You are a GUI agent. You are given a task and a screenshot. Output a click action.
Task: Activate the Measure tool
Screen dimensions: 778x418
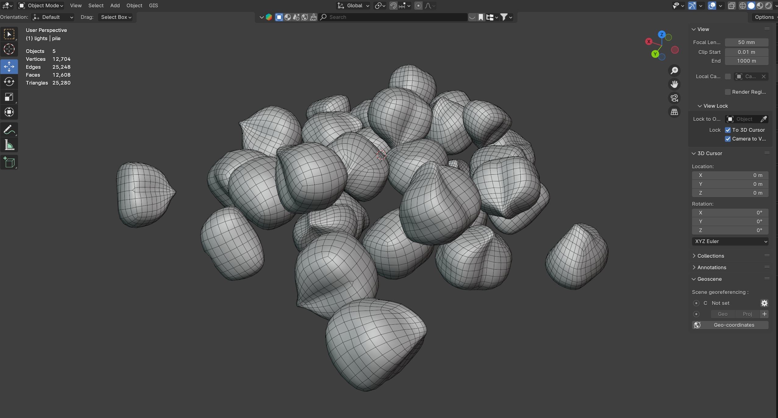coord(9,145)
